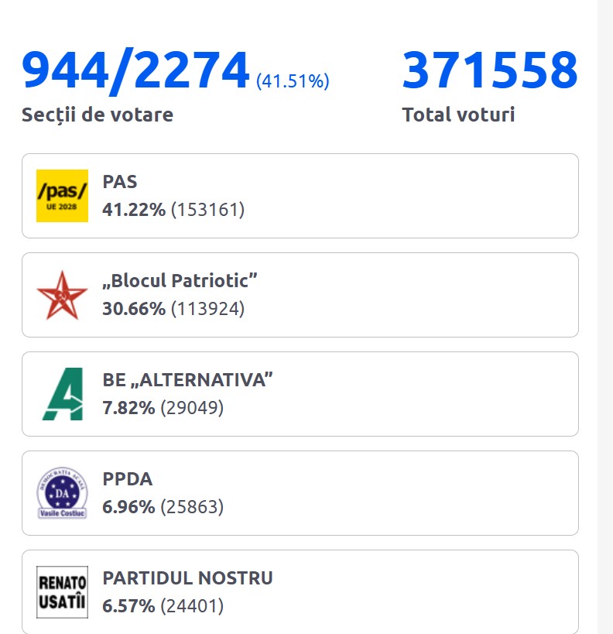This screenshot has height=634, width=613.
Task: Open the PARTIDUL NOSTRU party name
Action: point(187,578)
